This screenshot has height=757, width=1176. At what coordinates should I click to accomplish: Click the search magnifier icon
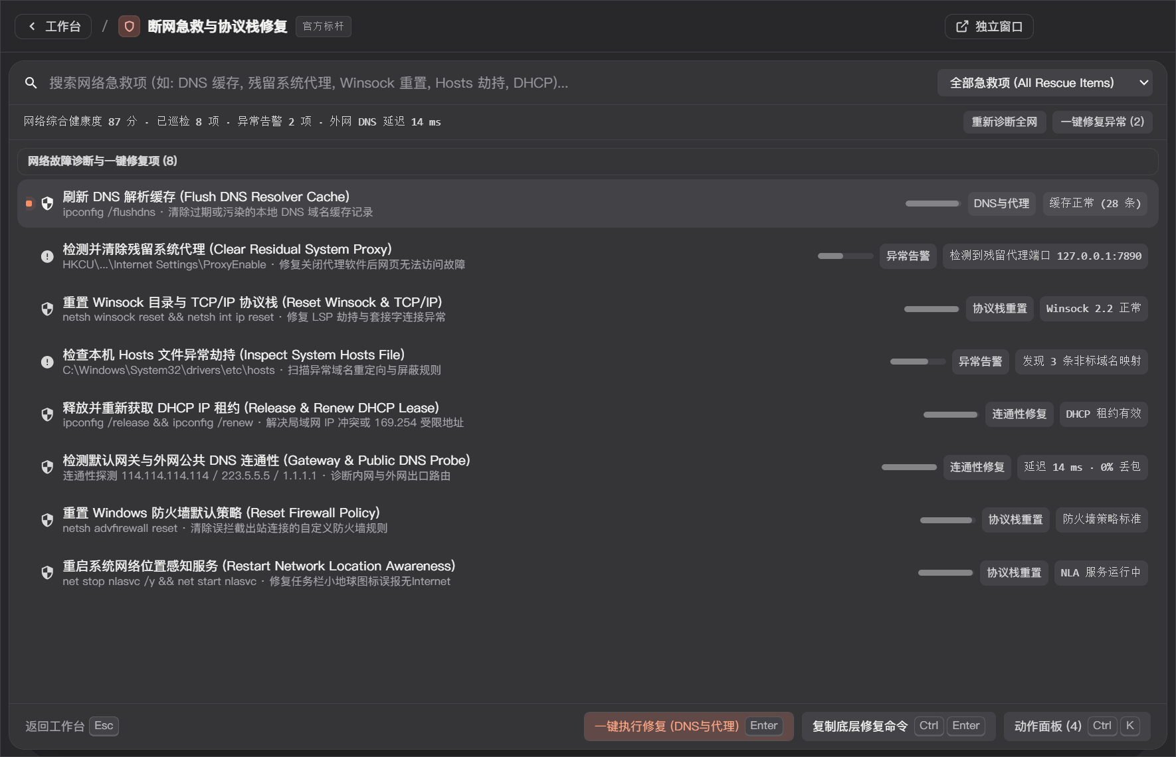click(31, 83)
